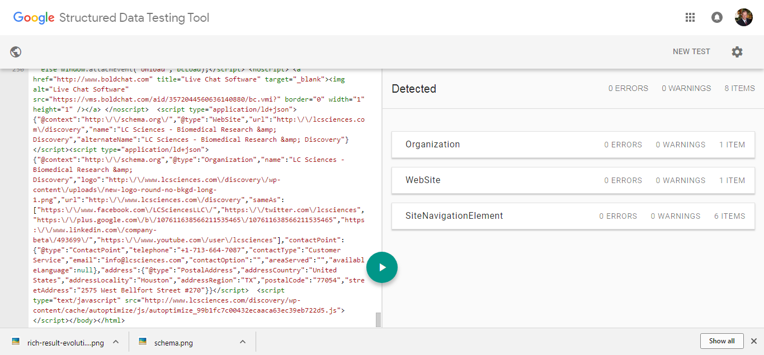Open the account profile avatar
Image resolution: width=764 pixels, height=355 pixels.
tap(744, 17)
